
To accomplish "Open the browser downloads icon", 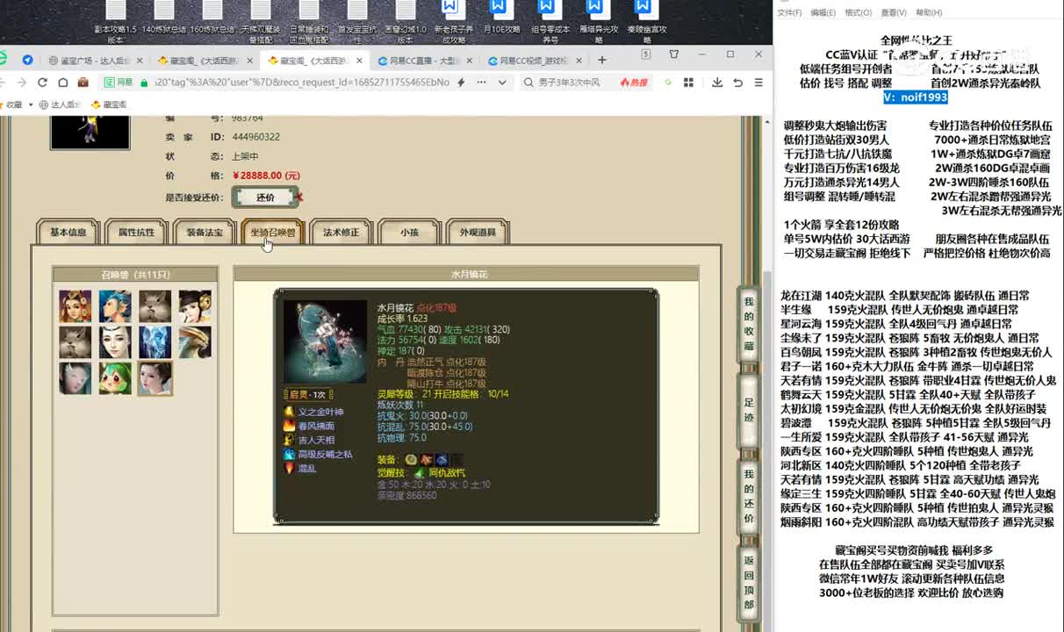I will [x=717, y=83].
